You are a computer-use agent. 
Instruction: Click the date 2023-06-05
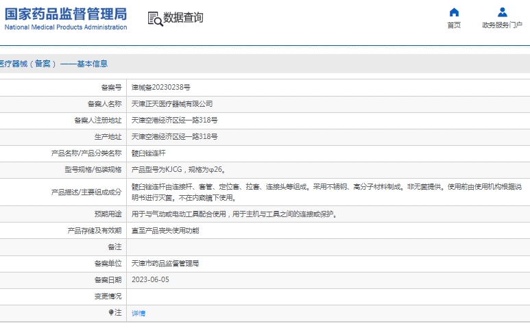(x=150, y=280)
